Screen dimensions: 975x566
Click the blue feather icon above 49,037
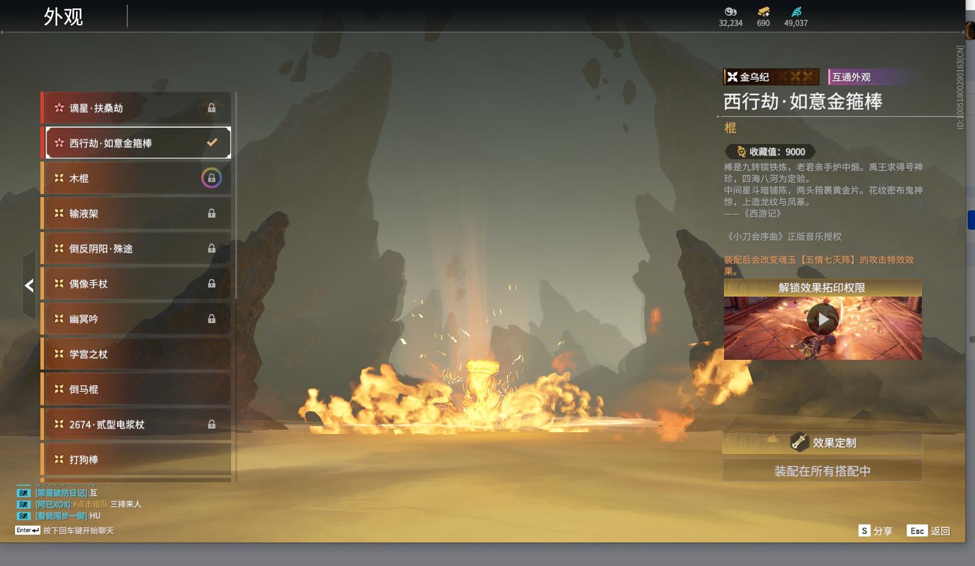796,11
